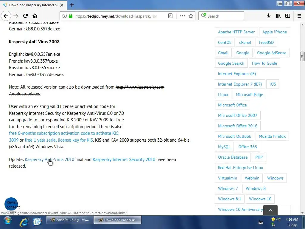Open the Windows 8.1 tag
The width and height of the screenshot is (305, 229).
tap(229, 199)
